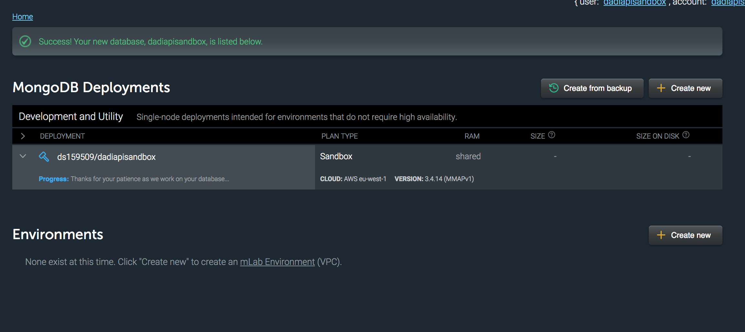Follow the mLab Environment link
The image size is (745, 332).
click(277, 262)
